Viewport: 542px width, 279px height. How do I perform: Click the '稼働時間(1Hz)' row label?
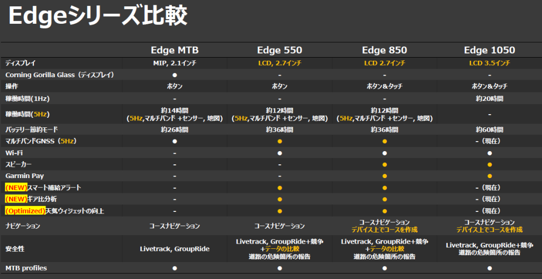click(x=28, y=99)
